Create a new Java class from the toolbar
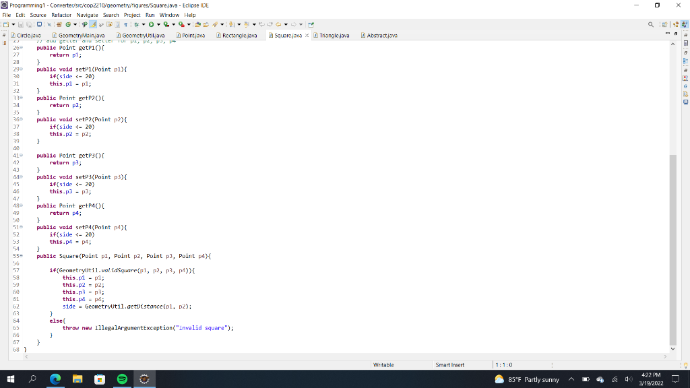 pos(68,24)
